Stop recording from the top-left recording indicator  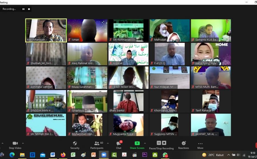(x=29, y=9)
